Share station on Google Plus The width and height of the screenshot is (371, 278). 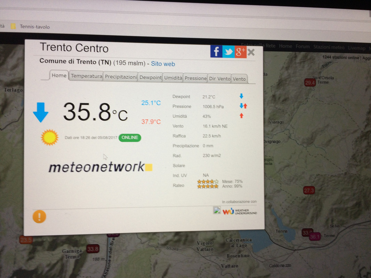click(x=240, y=52)
